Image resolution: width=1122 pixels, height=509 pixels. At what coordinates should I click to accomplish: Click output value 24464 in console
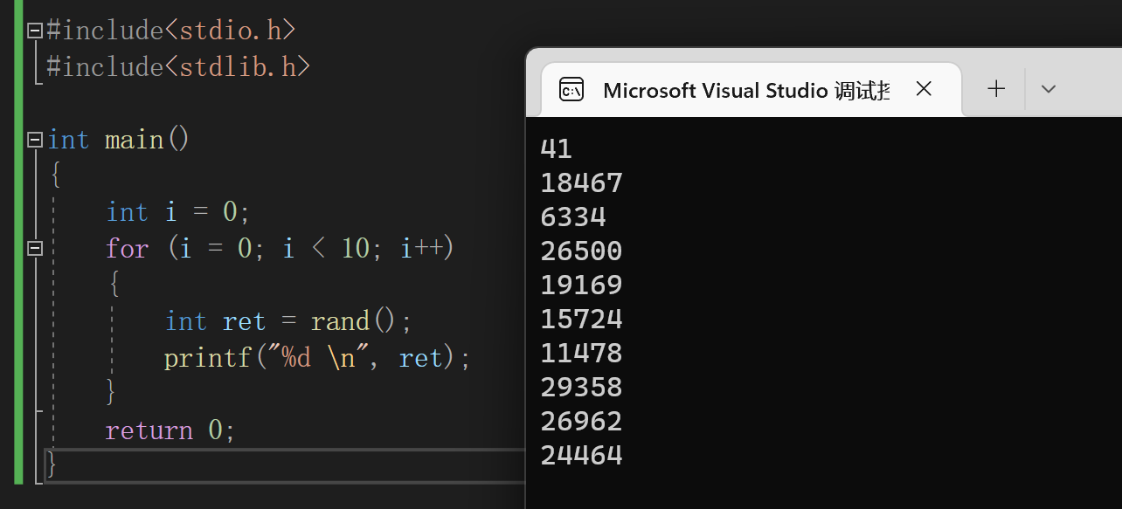582,456
